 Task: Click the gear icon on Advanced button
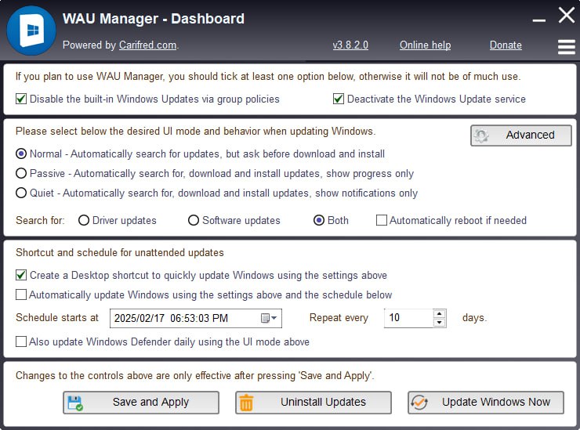coord(482,136)
